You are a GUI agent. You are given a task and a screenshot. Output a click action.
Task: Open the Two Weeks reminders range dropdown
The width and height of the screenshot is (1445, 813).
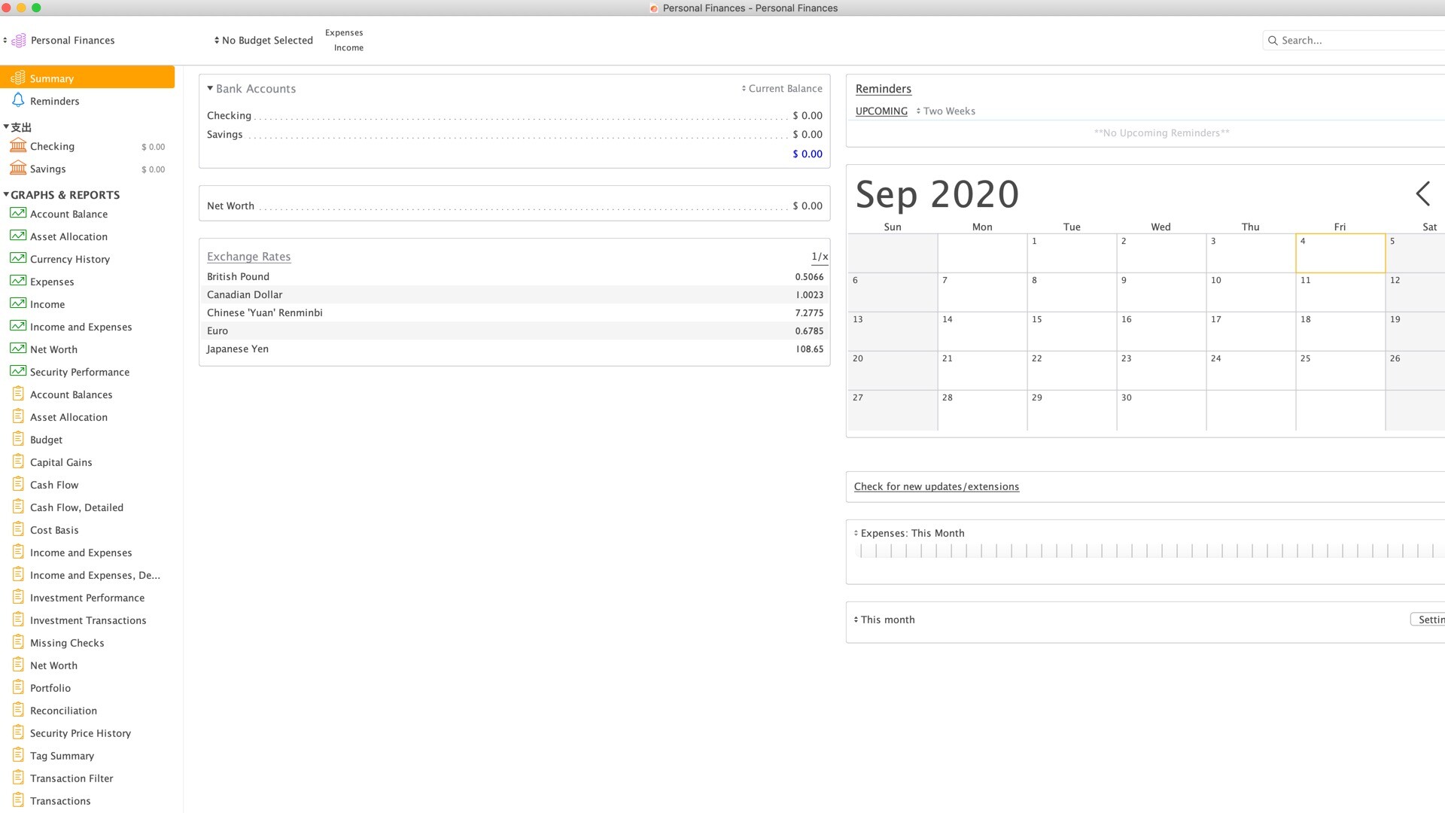tap(946, 111)
